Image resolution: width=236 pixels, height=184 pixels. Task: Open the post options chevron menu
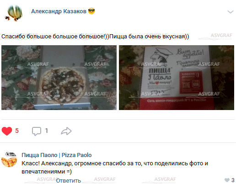[231, 12]
